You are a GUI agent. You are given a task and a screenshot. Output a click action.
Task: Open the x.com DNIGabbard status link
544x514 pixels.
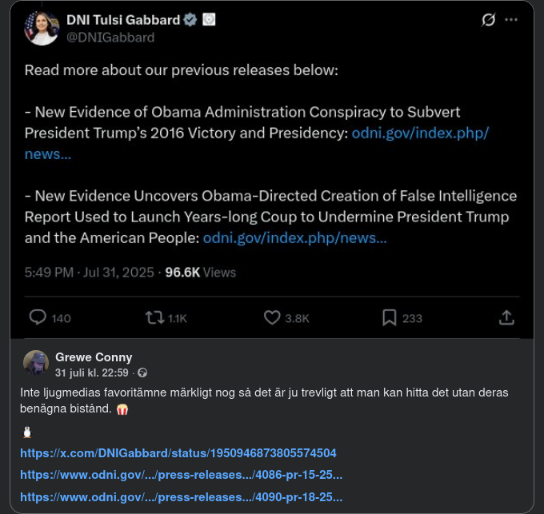178,453
